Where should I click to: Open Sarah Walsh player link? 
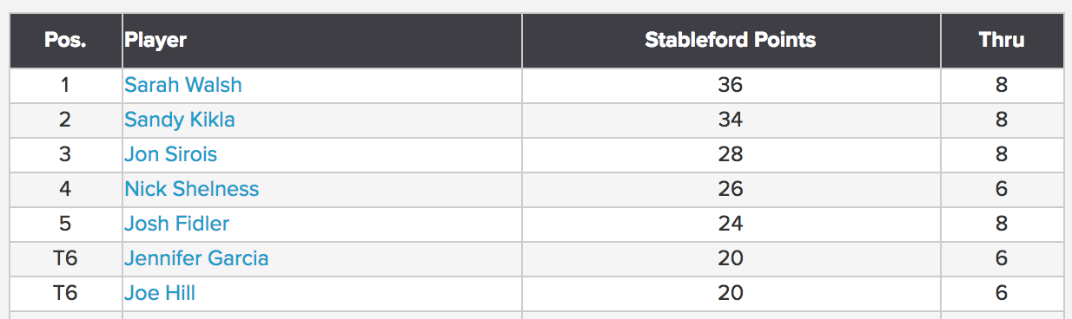(182, 85)
